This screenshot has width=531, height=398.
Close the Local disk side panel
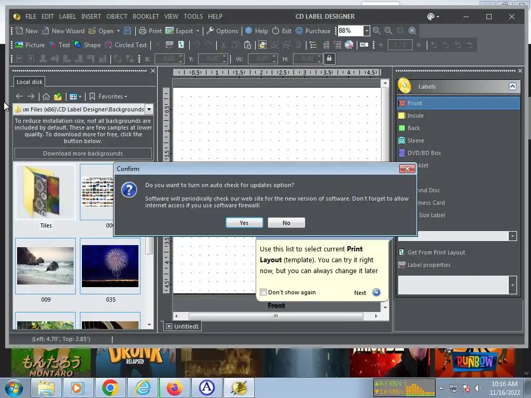tap(153, 70)
